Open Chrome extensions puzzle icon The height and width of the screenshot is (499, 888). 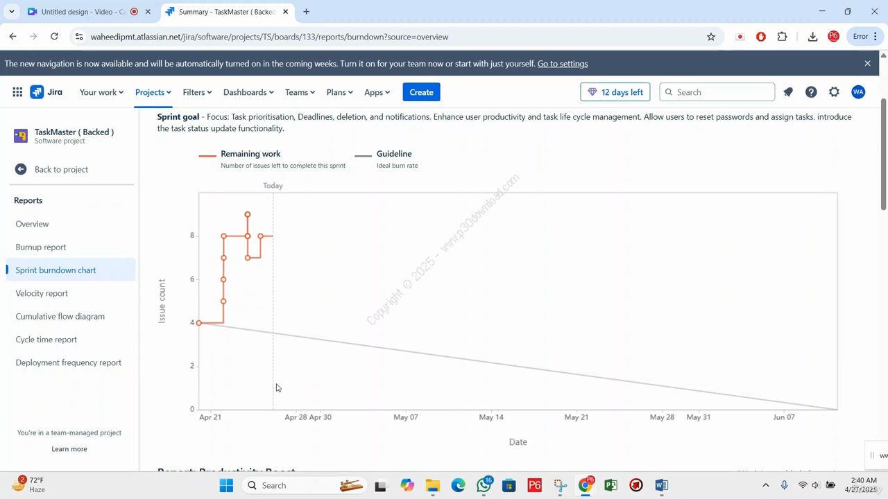tap(783, 37)
